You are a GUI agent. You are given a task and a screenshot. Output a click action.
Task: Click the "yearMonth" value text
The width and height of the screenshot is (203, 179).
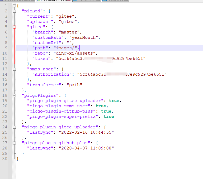pyautogui.click(x=84, y=37)
